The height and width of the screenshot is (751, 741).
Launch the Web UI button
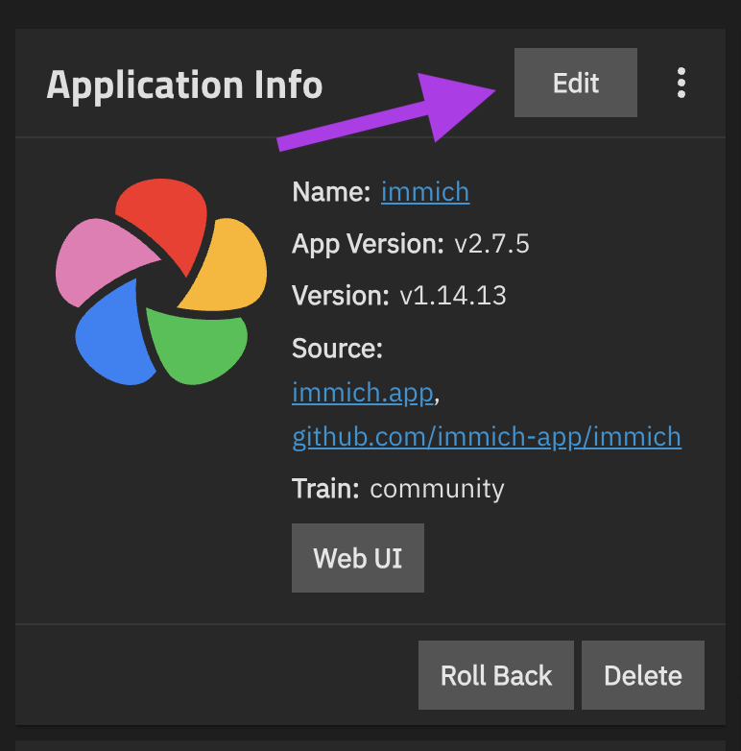(357, 558)
